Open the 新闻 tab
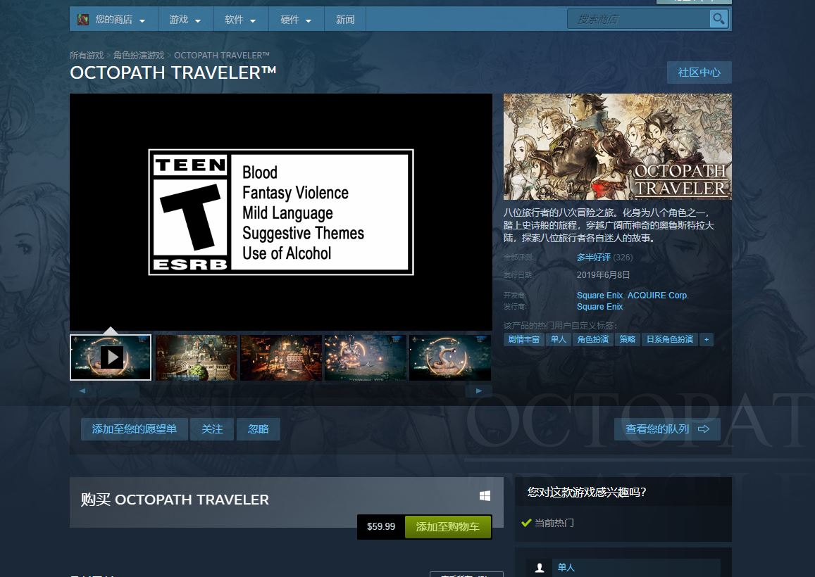Image resolution: width=815 pixels, height=577 pixels. (x=345, y=20)
